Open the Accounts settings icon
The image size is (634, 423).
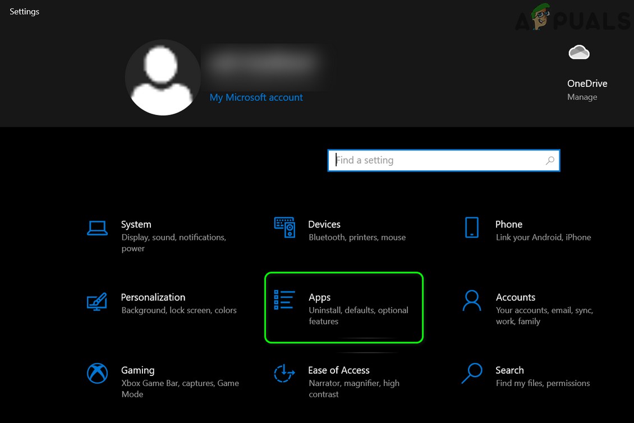472,301
